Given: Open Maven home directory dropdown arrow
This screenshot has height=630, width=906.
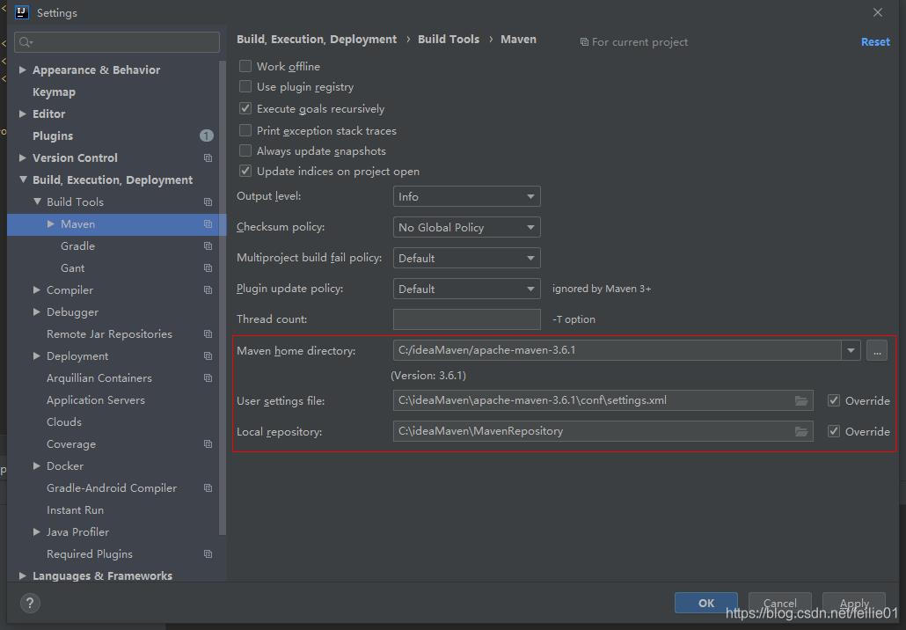Looking at the screenshot, I should click(x=851, y=350).
